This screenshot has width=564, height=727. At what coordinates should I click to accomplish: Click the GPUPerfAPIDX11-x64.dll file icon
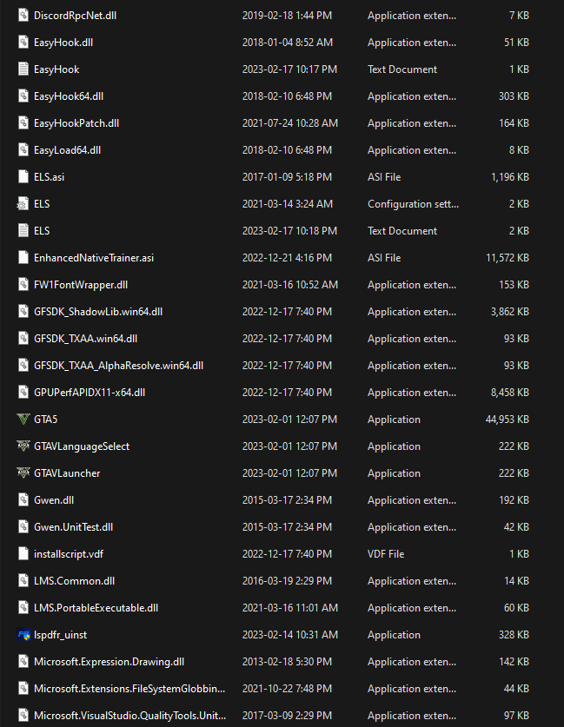click(23, 392)
